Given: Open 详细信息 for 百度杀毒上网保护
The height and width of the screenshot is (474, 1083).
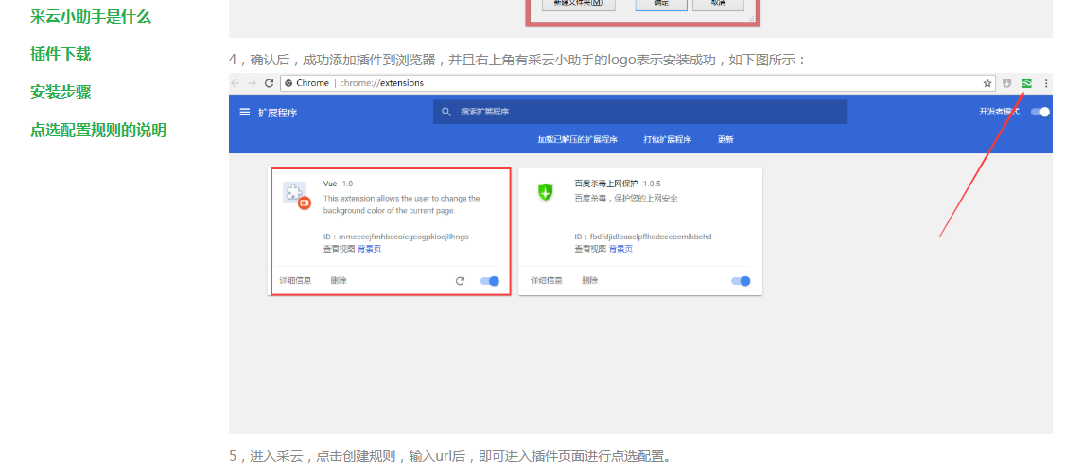Looking at the screenshot, I should [x=547, y=281].
